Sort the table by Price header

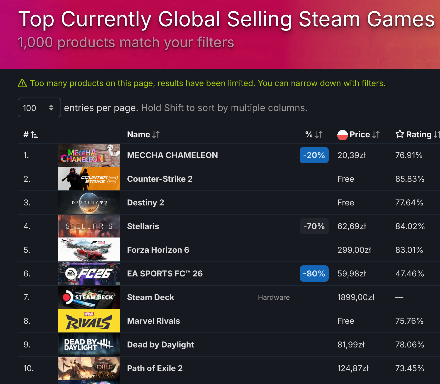(360, 134)
